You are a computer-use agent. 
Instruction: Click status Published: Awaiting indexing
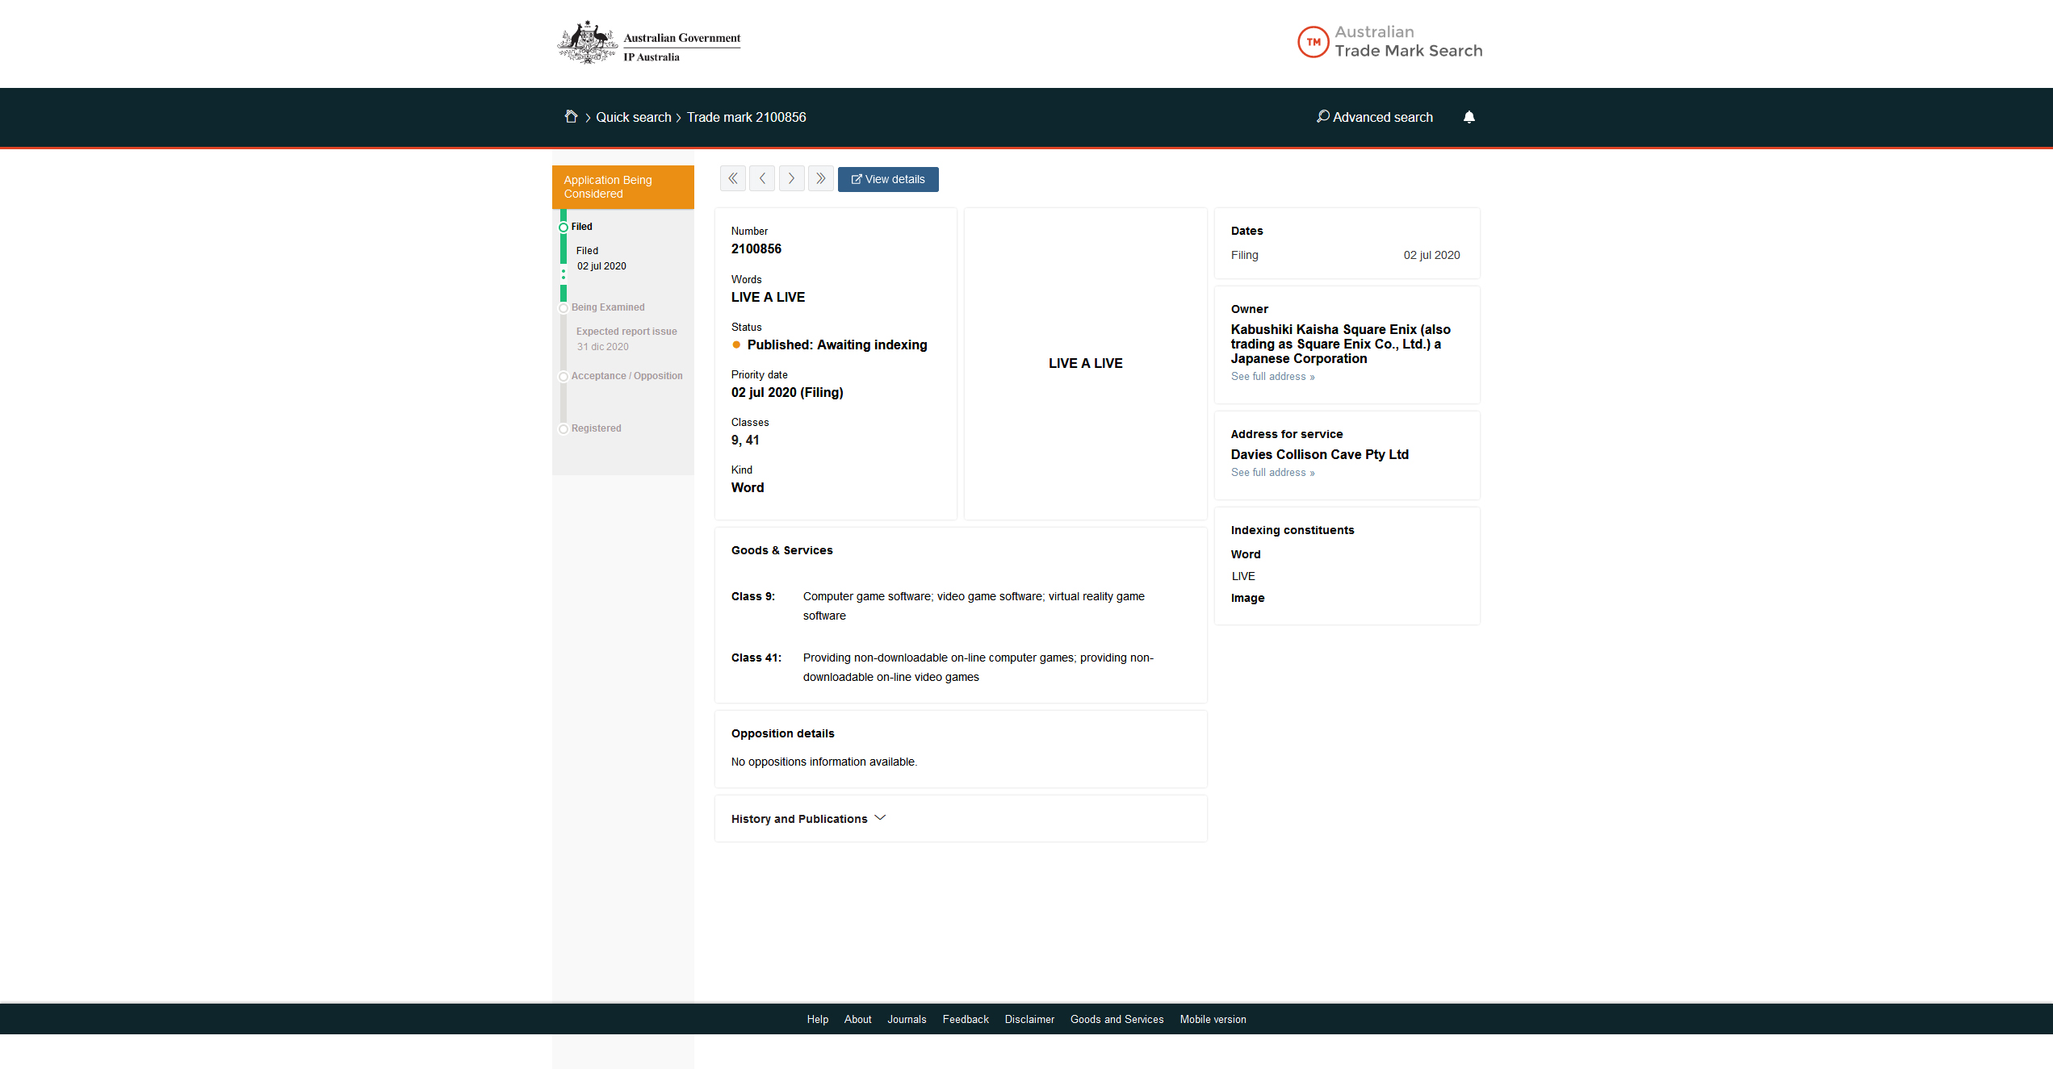pyautogui.click(x=836, y=345)
